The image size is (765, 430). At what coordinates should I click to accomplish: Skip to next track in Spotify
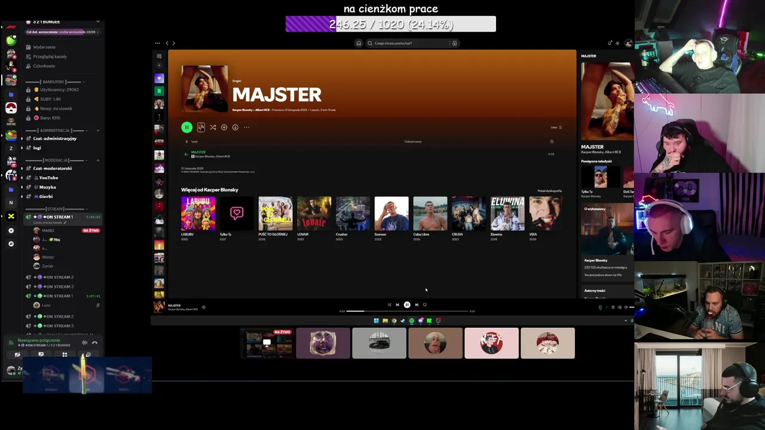417,305
